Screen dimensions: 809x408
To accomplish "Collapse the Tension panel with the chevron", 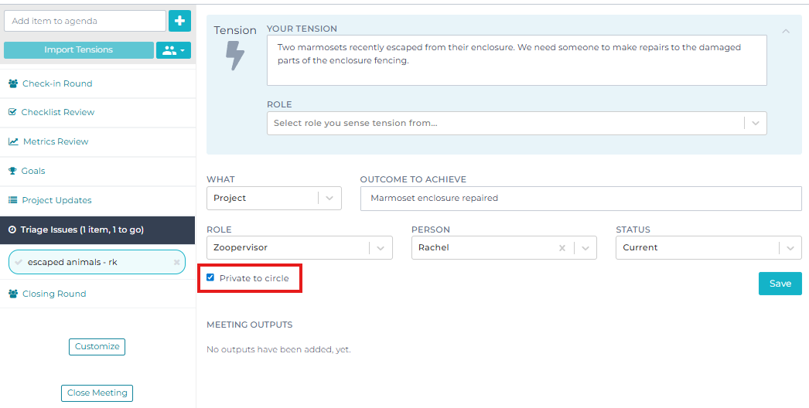I will tap(786, 32).
